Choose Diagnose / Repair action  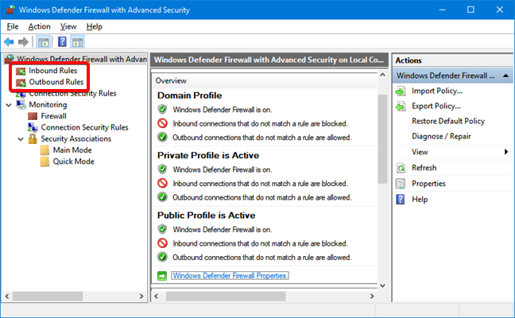pyautogui.click(x=441, y=136)
